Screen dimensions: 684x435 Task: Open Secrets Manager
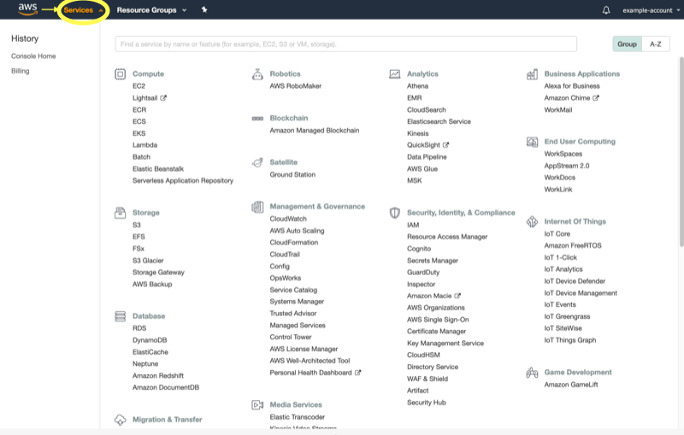coord(433,261)
